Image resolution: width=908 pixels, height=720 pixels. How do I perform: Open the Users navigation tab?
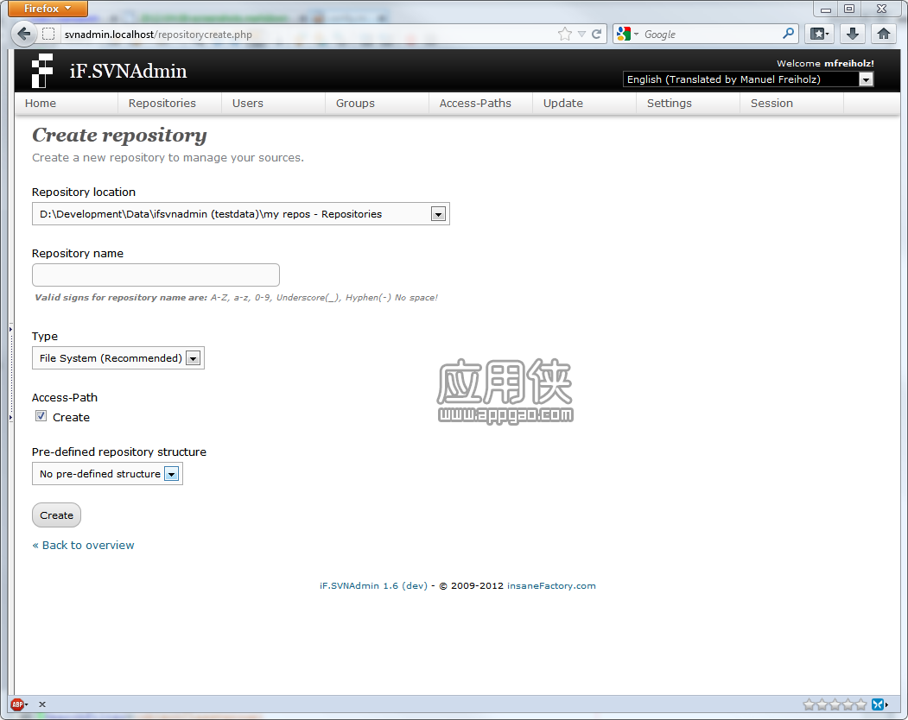(248, 103)
